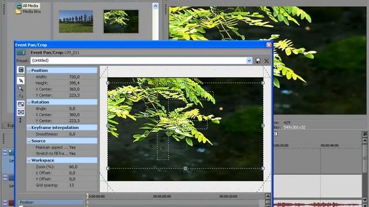Click the bottom-middle crop selection handle

tap(186, 168)
